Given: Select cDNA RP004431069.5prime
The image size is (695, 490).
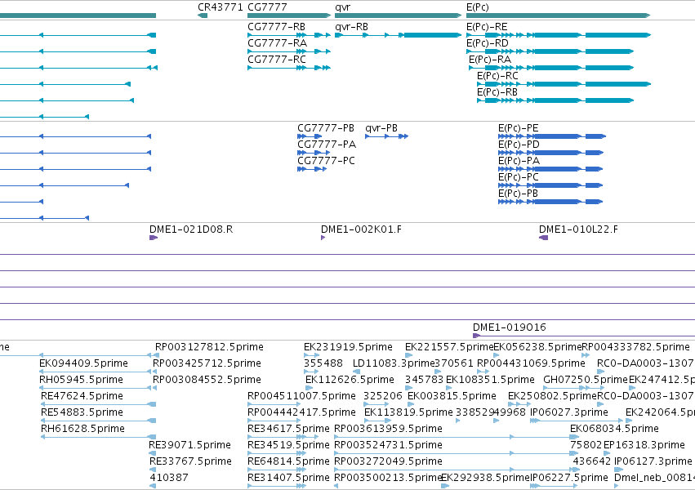Looking at the screenshot, I should (x=483, y=372).
